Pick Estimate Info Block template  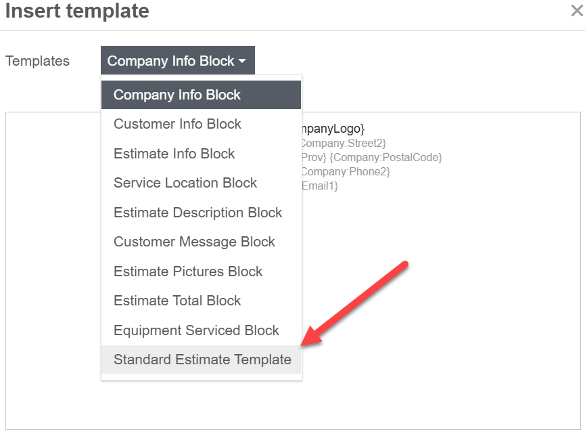pos(201,154)
